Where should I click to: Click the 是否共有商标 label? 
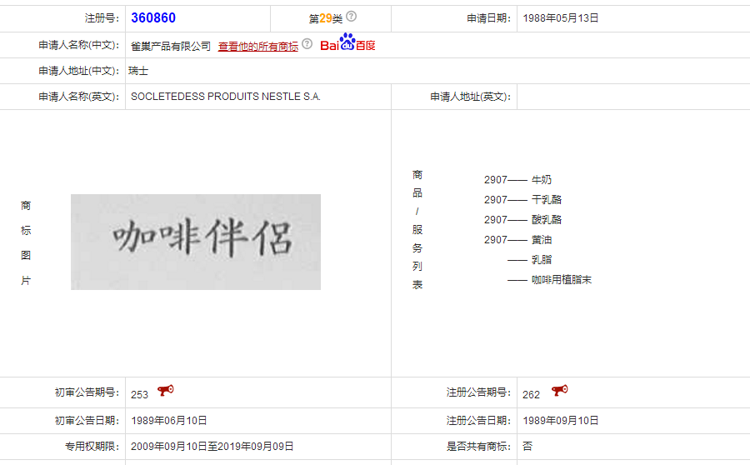pos(479,447)
